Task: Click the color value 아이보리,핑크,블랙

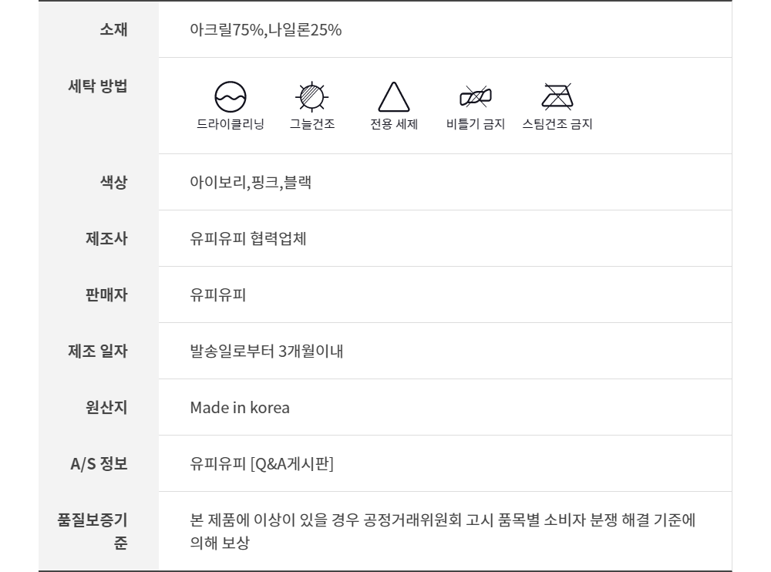Action: point(251,183)
